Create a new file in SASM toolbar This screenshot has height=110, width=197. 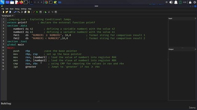click(3, 12)
